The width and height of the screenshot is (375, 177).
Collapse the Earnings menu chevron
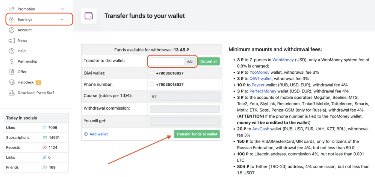(x=62, y=19)
